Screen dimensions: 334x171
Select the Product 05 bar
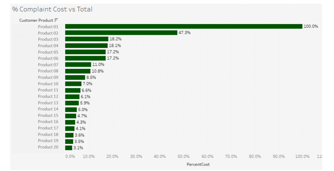pyautogui.click(x=85, y=52)
